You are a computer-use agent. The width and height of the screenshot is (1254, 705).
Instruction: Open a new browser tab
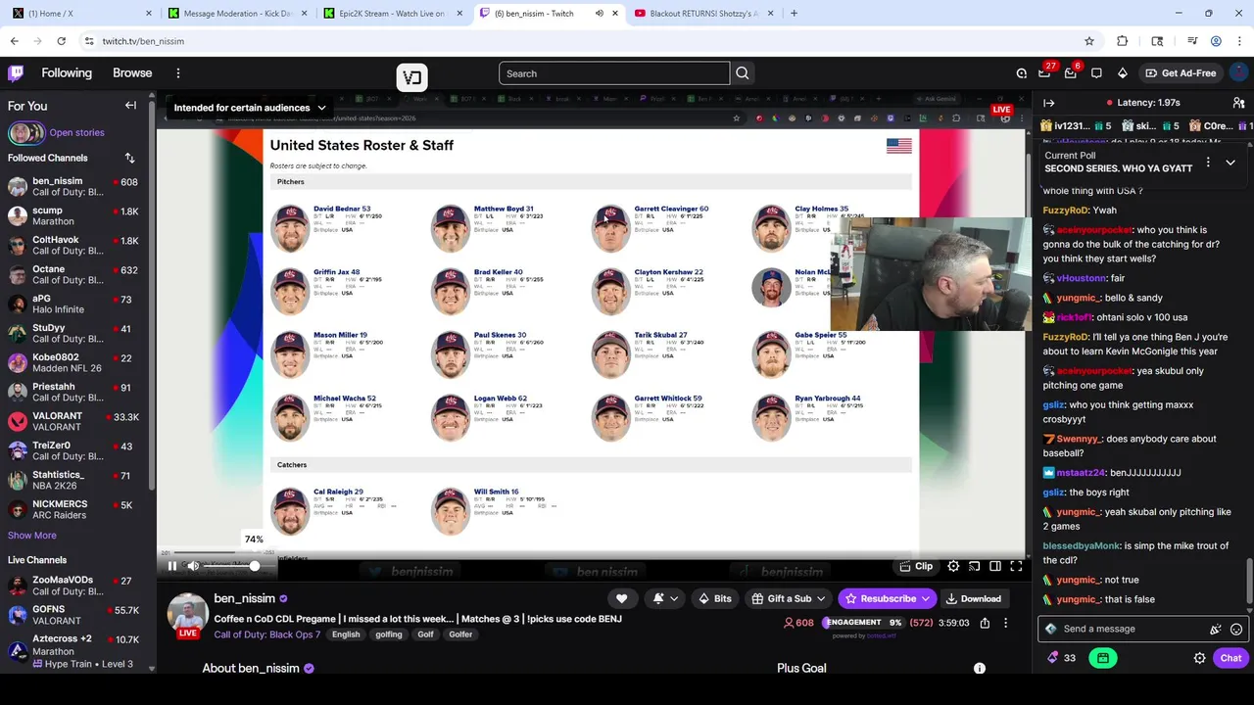pyautogui.click(x=794, y=13)
